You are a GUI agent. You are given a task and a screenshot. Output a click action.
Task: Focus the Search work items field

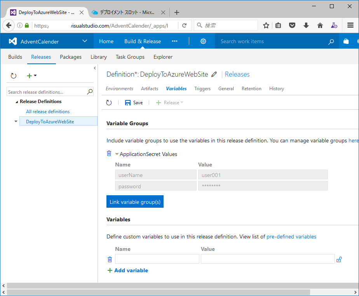[271, 41]
